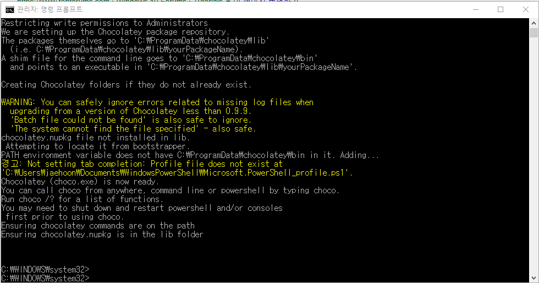Image resolution: width=539 pixels, height=283 pixels.
Task: Click the 관리자: 명령 프롬프트 title text
Action: click(50, 10)
